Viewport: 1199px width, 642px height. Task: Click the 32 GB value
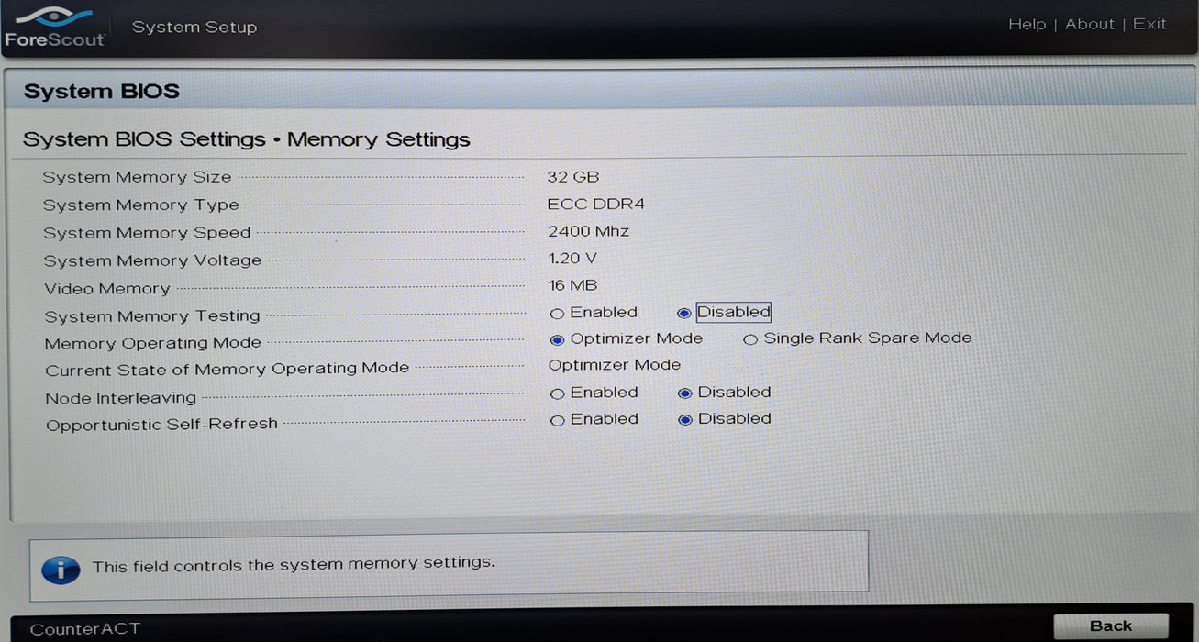(573, 177)
